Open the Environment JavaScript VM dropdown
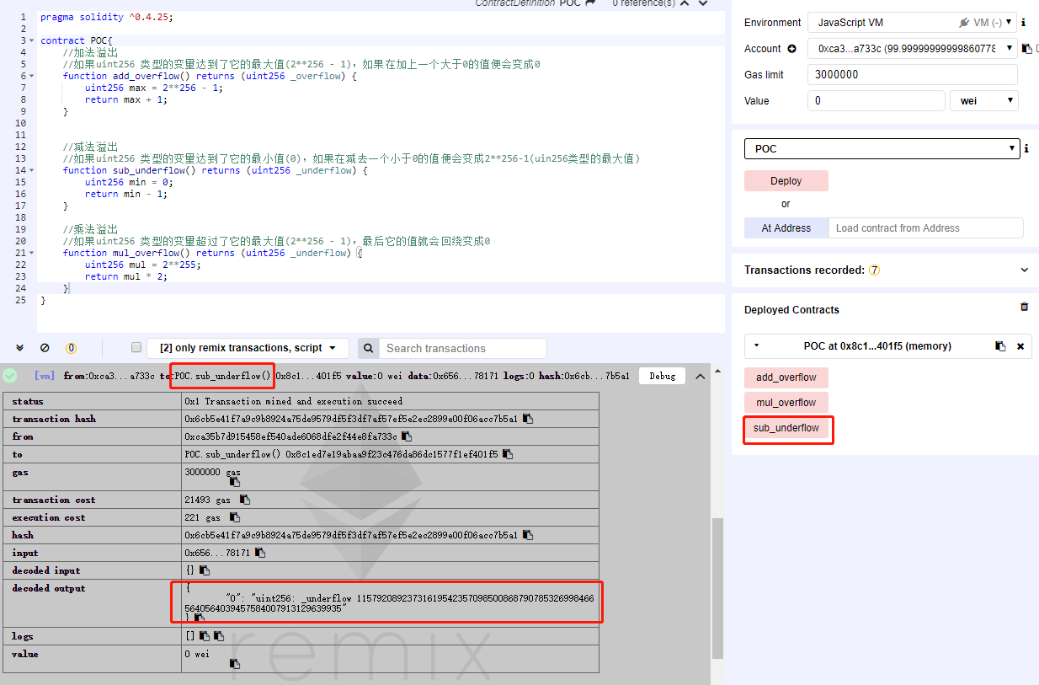The image size is (1039, 685). pos(912,23)
